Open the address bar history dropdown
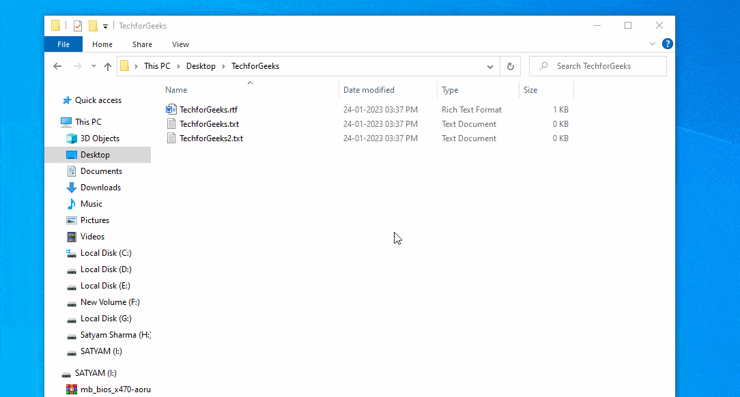 (x=490, y=66)
